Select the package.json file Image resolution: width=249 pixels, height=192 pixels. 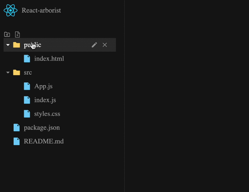[42, 128]
